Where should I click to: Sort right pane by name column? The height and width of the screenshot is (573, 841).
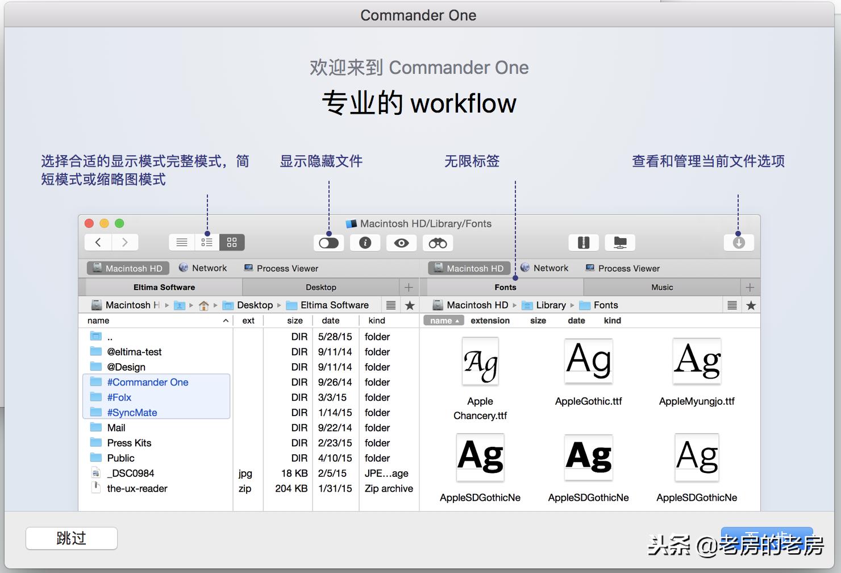coord(443,320)
